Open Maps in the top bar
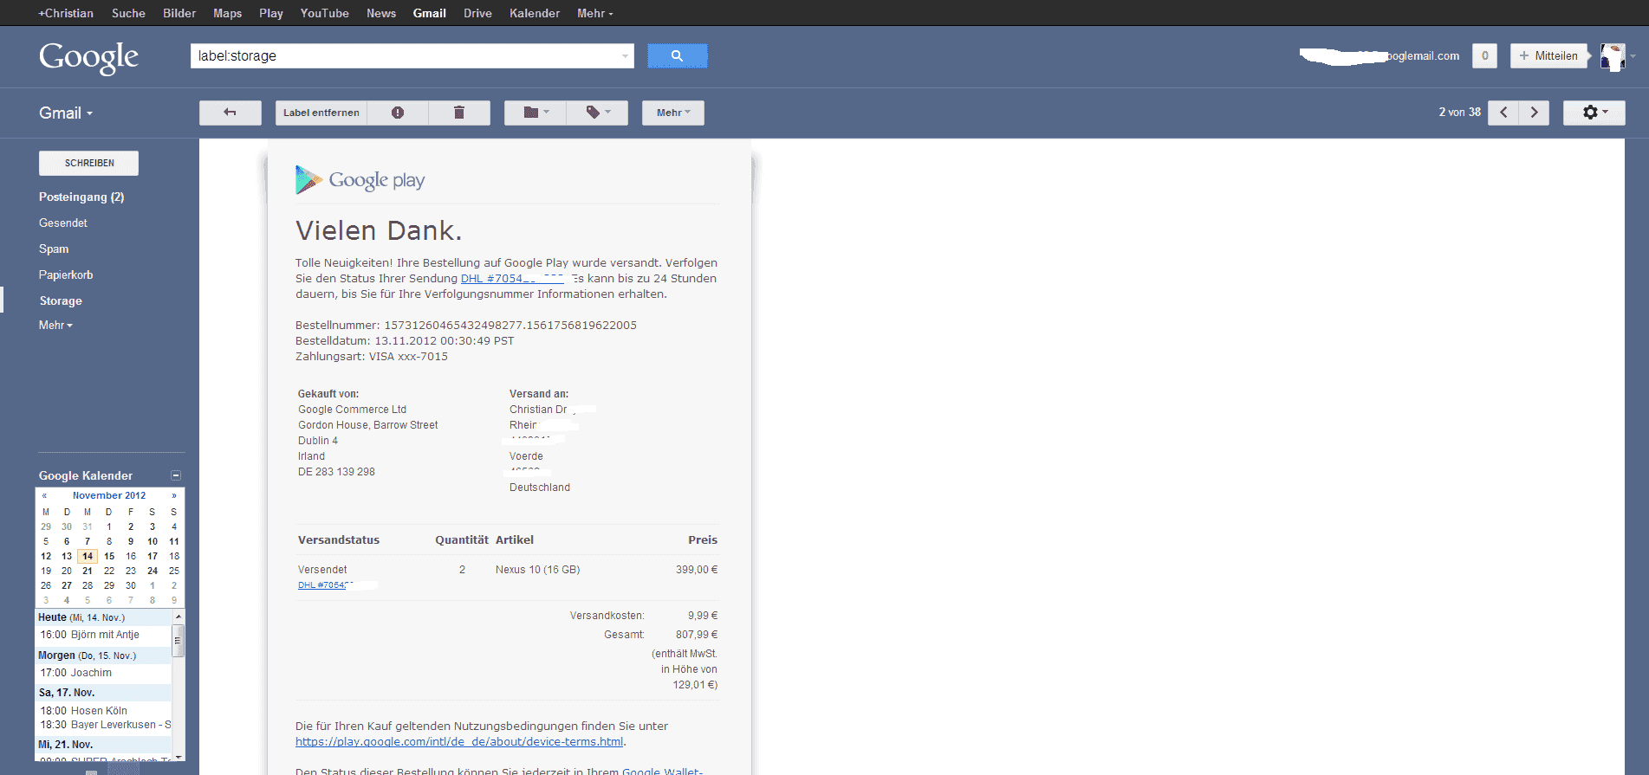Image resolution: width=1649 pixels, height=775 pixels. 228,13
